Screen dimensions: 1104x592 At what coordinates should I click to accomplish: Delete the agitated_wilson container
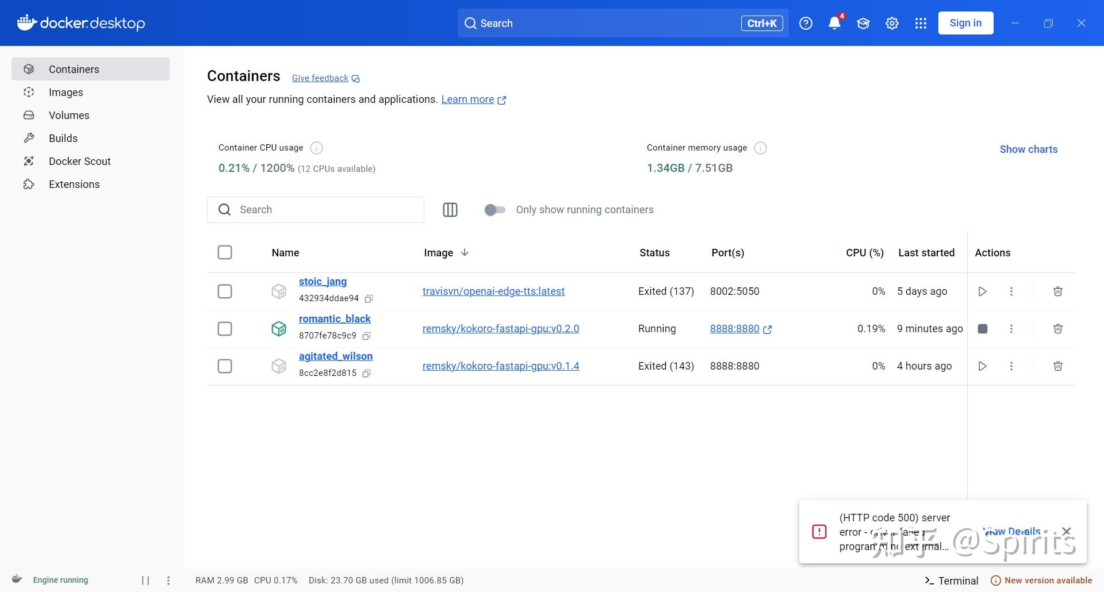[x=1057, y=366]
